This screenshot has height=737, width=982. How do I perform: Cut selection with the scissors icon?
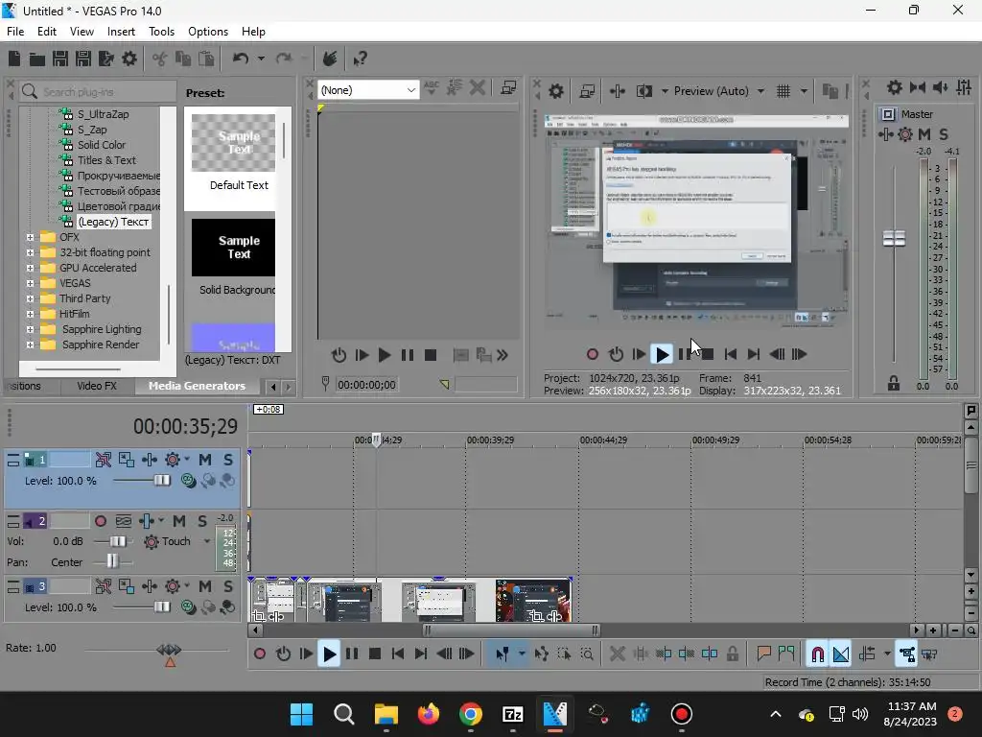pos(160,59)
